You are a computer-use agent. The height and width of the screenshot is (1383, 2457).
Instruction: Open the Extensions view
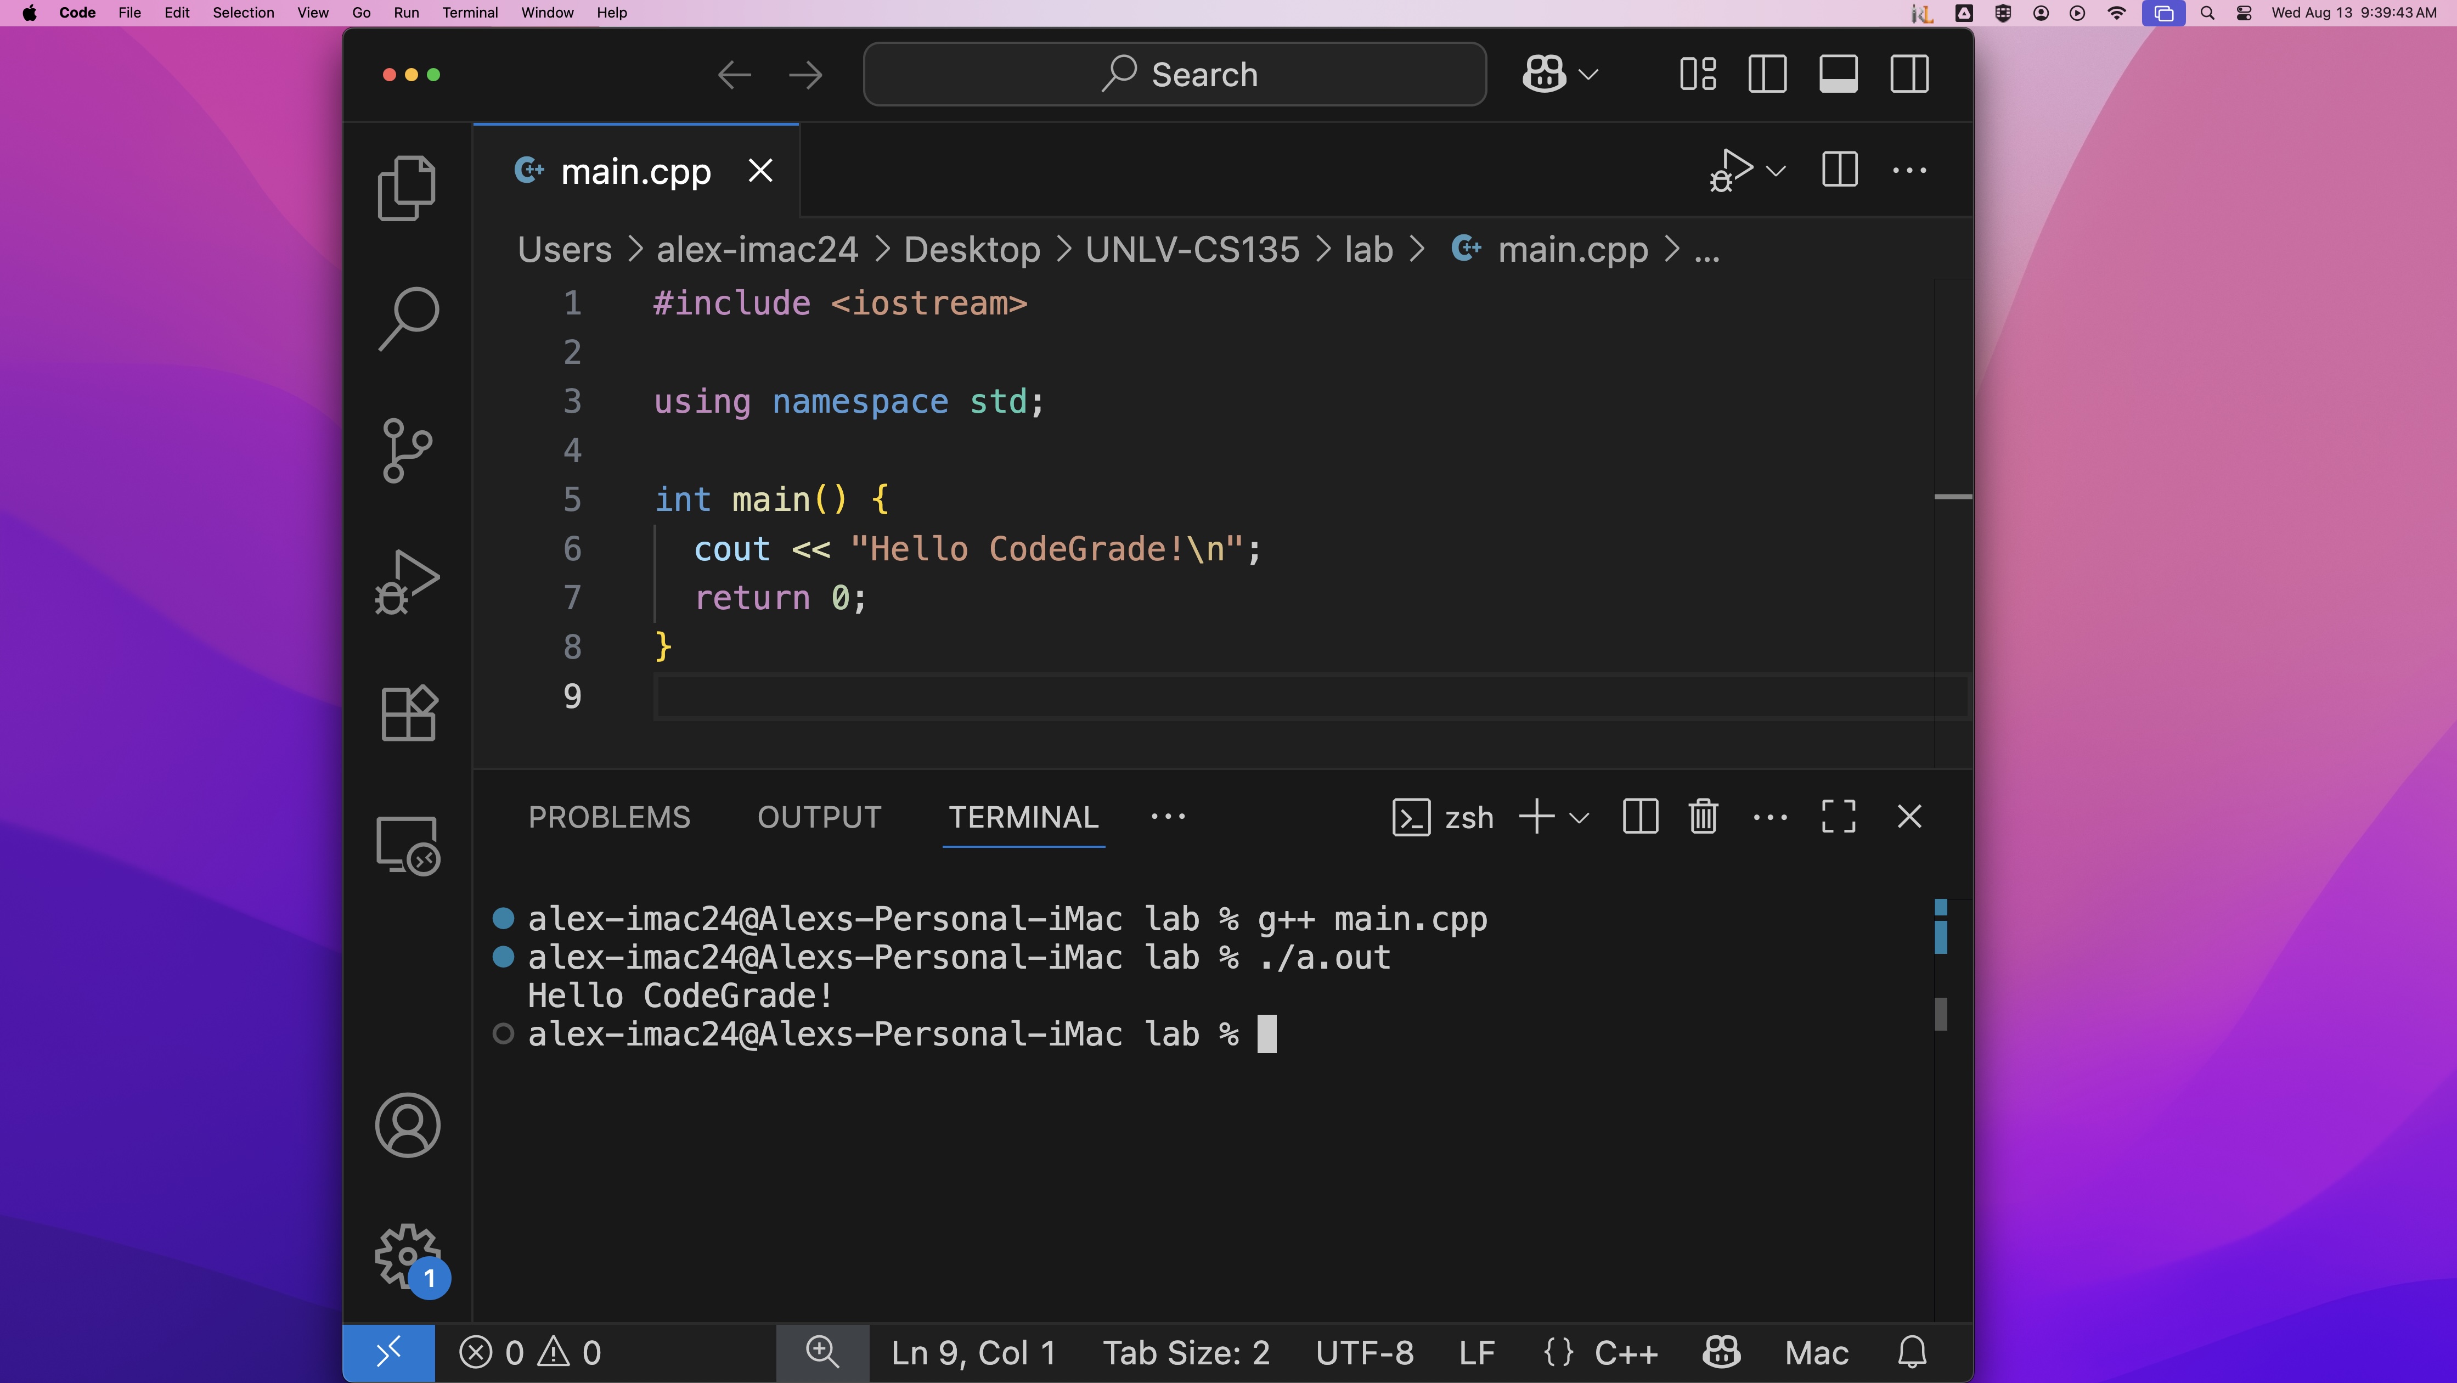(x=407, y=713)
